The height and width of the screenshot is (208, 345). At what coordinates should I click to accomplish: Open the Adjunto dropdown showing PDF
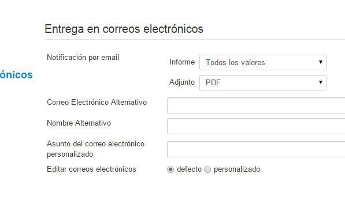tap(263, 82)
